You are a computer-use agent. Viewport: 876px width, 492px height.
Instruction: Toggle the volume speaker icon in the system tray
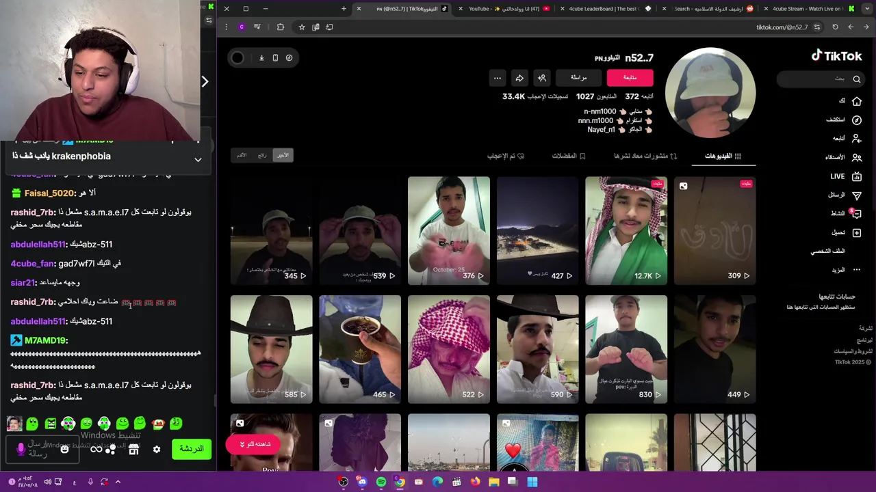point(48,482)
